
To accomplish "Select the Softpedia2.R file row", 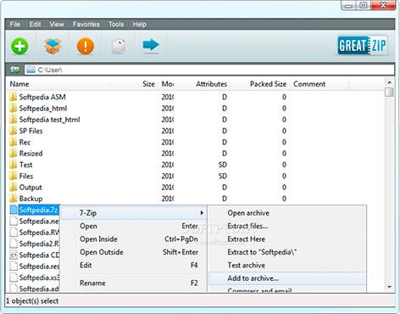I will tap(35, 244).
